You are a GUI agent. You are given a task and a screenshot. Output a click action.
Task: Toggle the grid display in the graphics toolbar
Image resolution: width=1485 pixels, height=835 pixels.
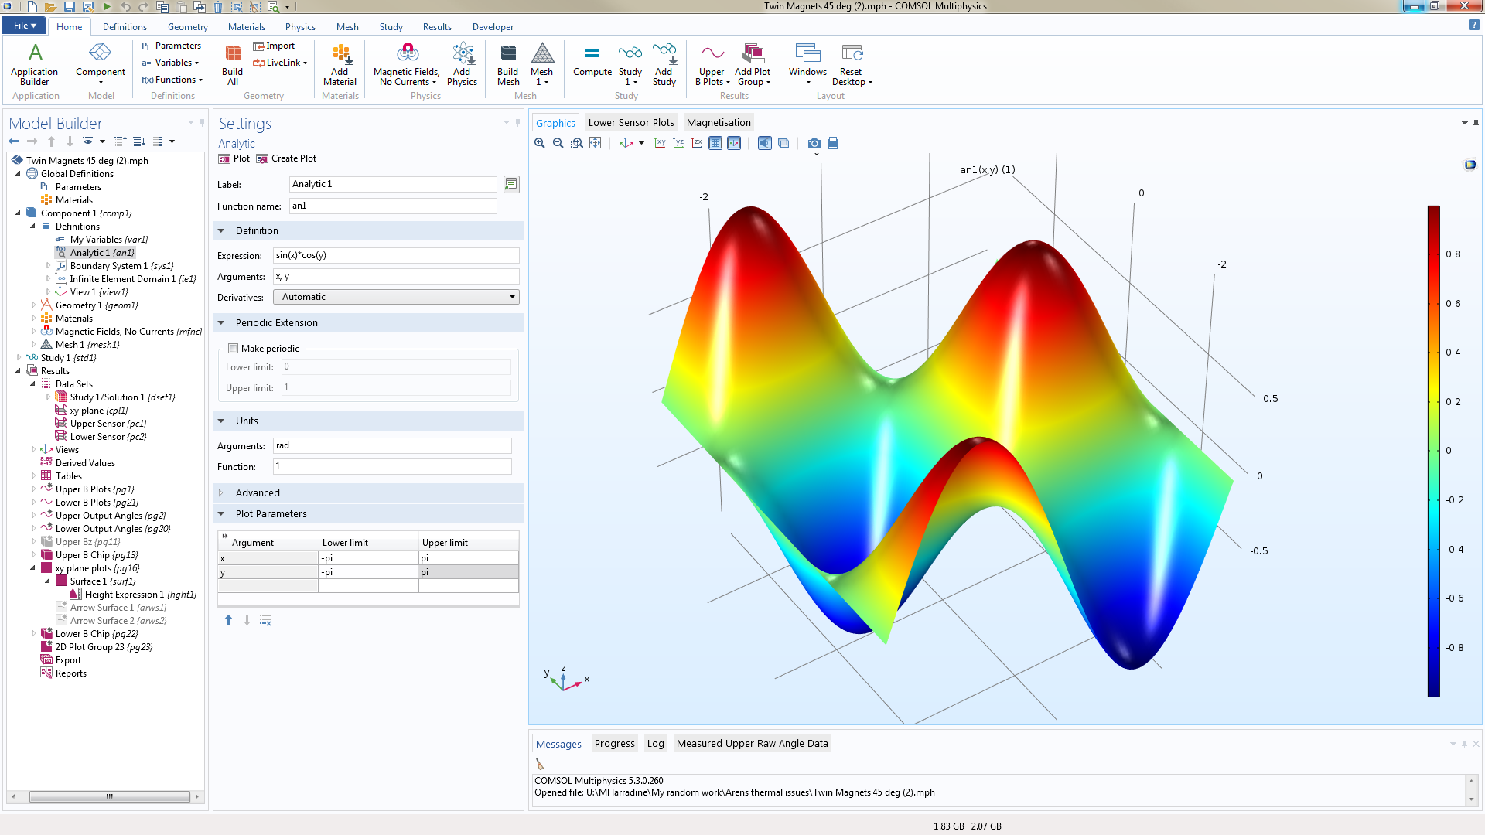[715, 143]
